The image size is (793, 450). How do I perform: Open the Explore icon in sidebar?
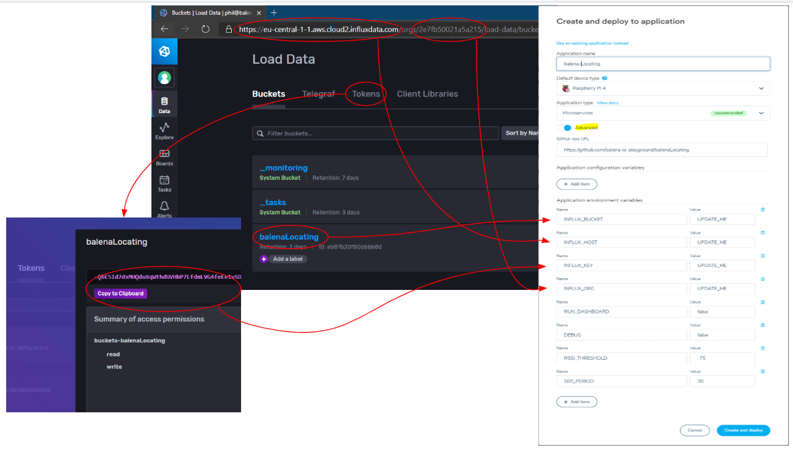tap(164, 127)
